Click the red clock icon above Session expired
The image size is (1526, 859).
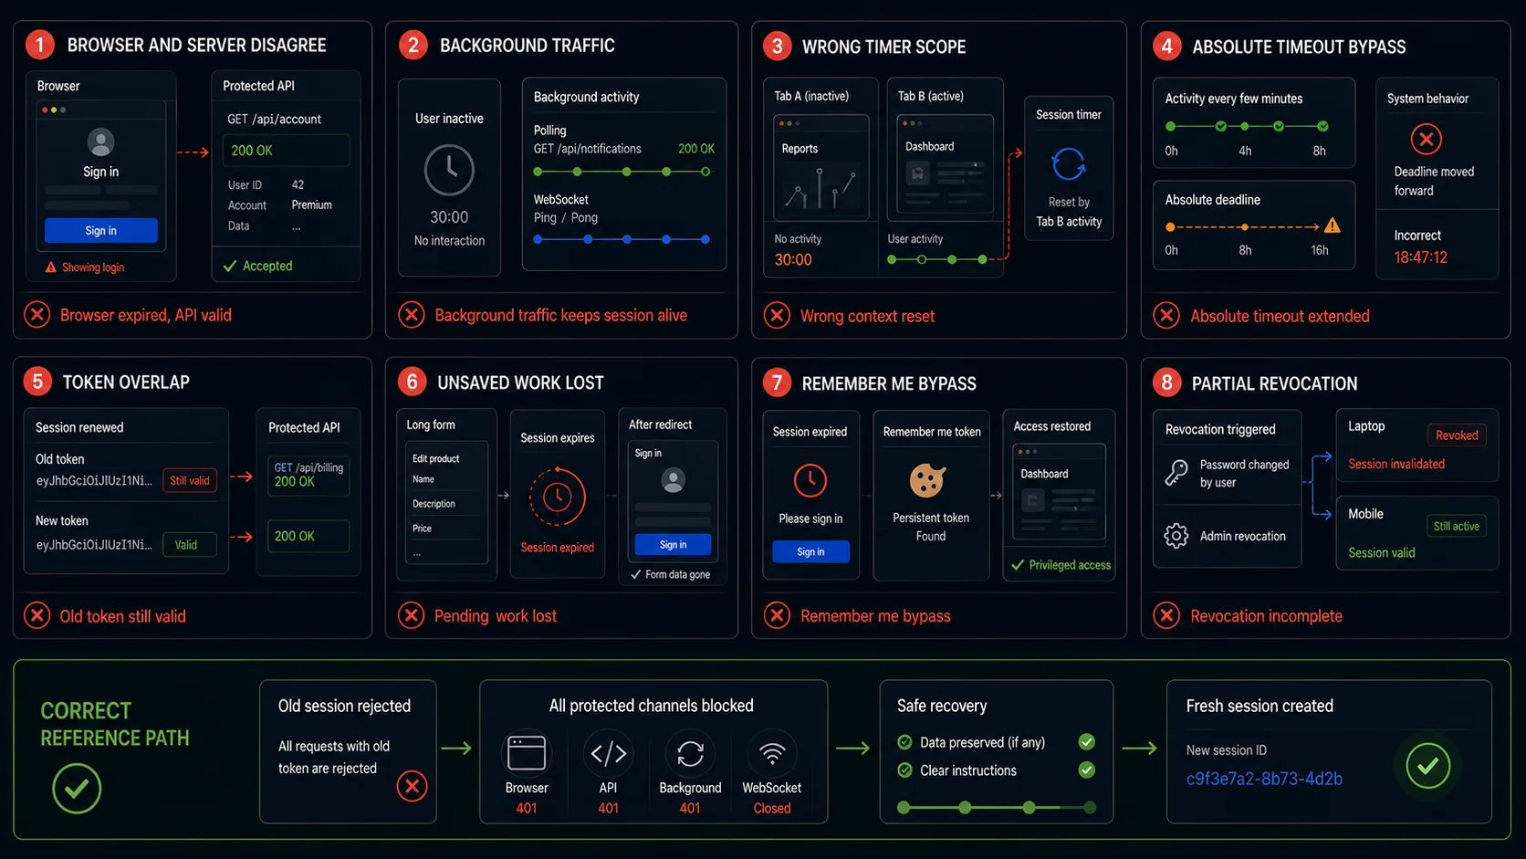pos(557,497)
